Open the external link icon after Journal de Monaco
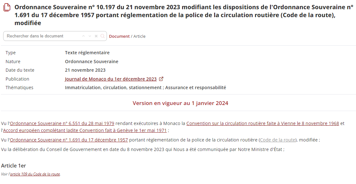The height and width of the screenshot is (184, 356). (161, 79)
